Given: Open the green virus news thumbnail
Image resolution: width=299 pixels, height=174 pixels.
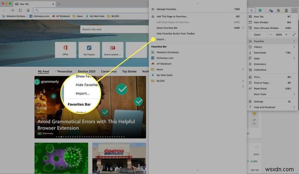Looking at the screenshot, I should [61, 158].
